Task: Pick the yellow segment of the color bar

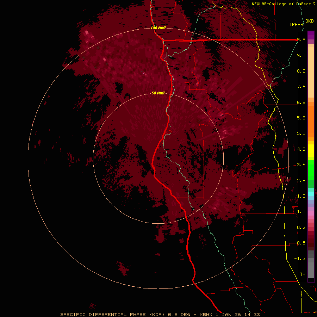Action: pos(311,151)
